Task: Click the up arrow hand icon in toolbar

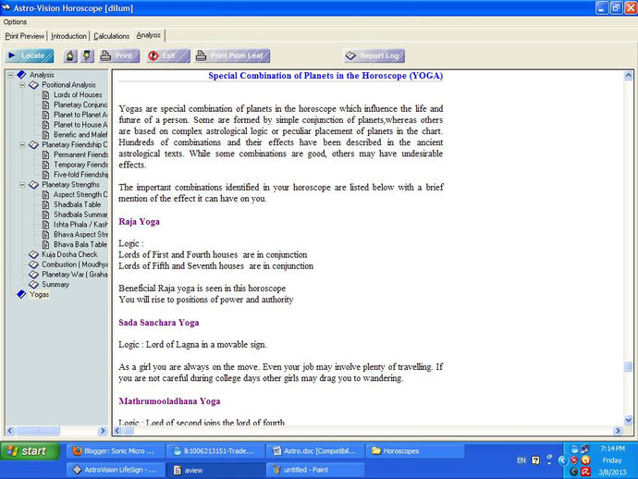Action: point(70,55)
